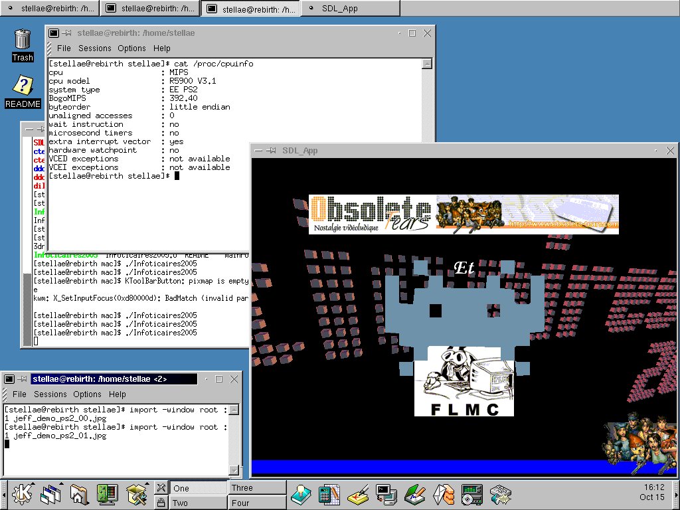Open File menu in terminal <2>
Viewport: 680px width, 510px height.
coord(19,394)
